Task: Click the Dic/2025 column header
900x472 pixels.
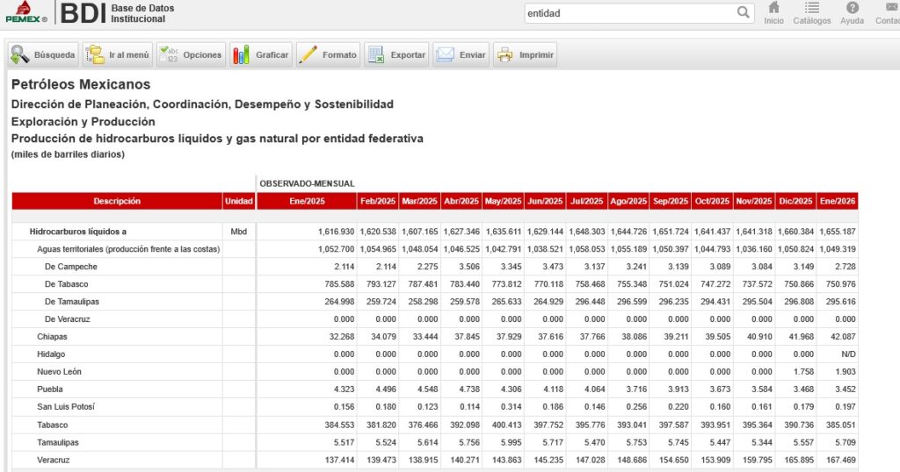Action: tap(795, 201)
